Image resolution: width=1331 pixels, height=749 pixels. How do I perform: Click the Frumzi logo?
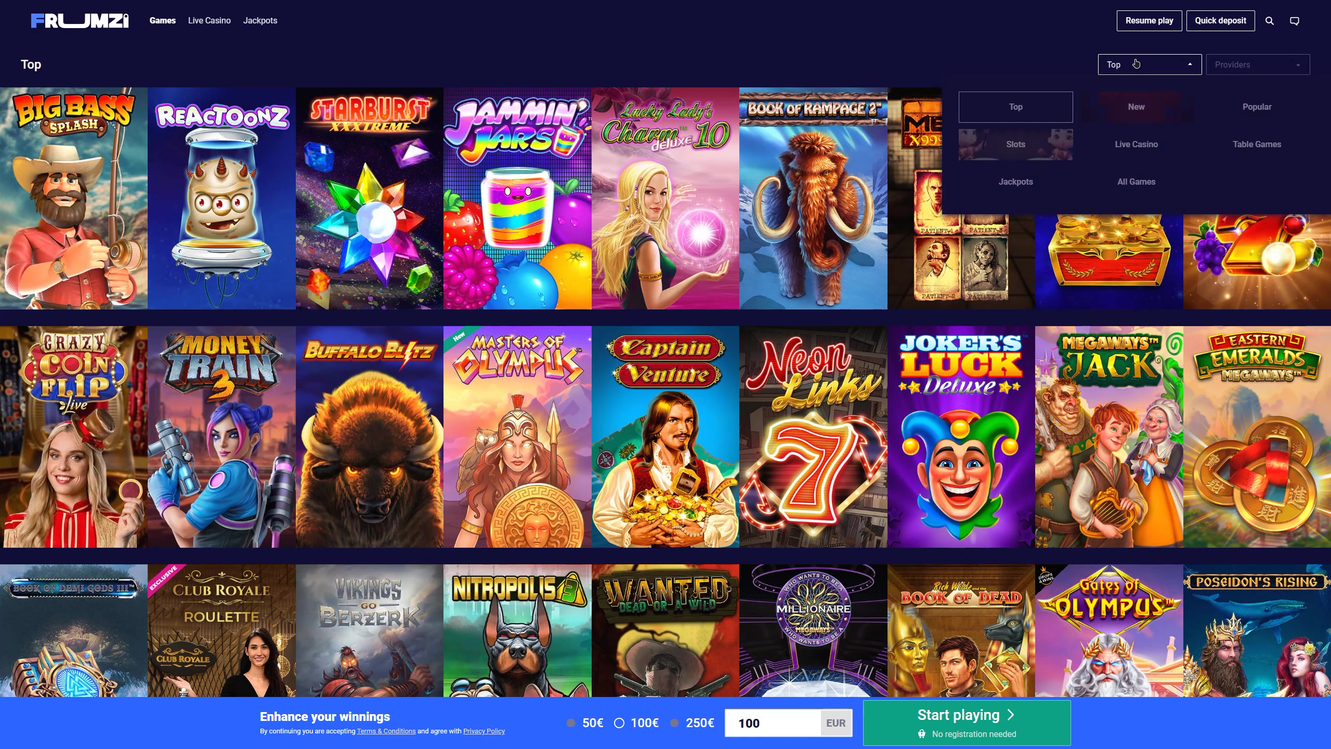coord(80,21)
